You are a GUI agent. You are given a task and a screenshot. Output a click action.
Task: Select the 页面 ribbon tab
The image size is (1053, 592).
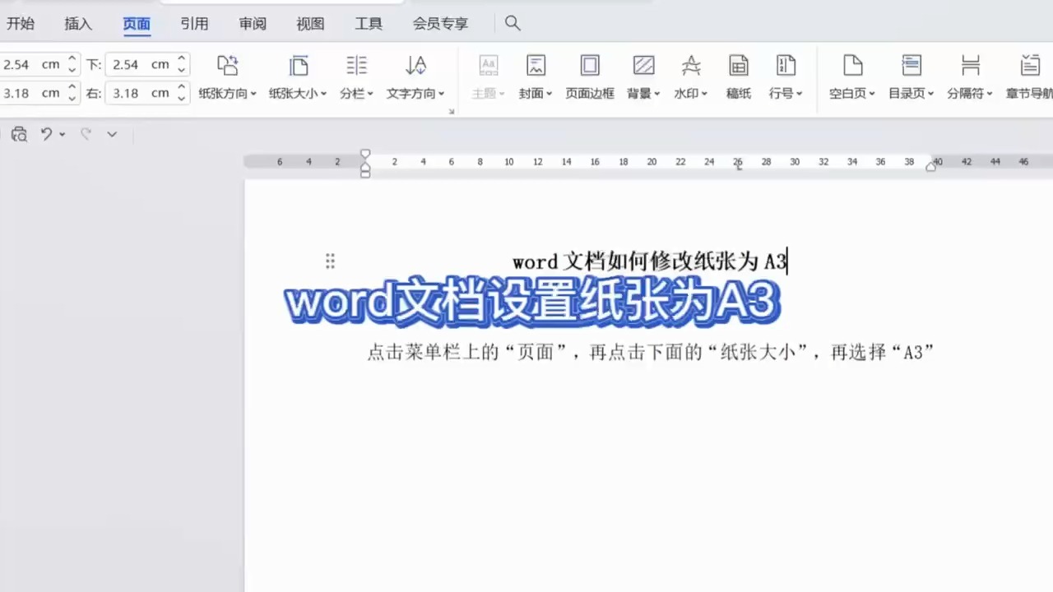[x=137, y=24]
